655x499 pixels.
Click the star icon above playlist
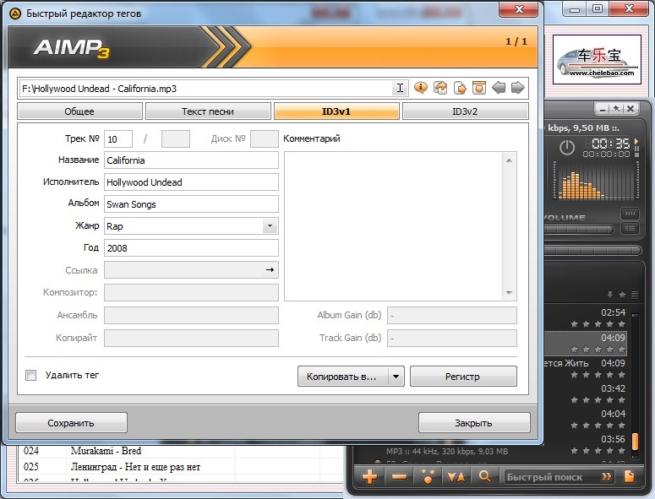pyautogui.click(x=622, y=295)
